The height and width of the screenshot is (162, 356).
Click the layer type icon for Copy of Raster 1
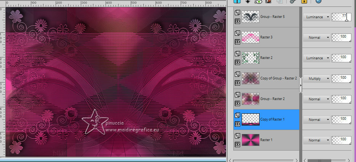[237, 115]
